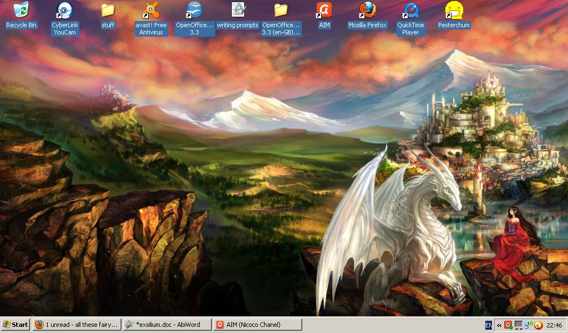Switch to AIM (Nicoco Chanel) taskbar window
This screenshot has width=568, height=333.
coord(257,325)
